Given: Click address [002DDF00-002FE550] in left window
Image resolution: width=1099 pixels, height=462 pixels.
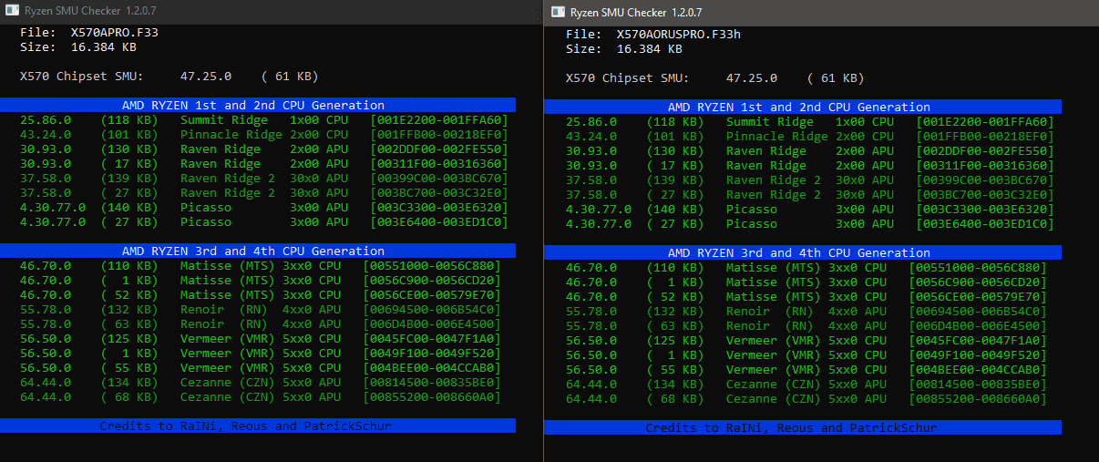Looking at the screenshot, I should point(439,149).
